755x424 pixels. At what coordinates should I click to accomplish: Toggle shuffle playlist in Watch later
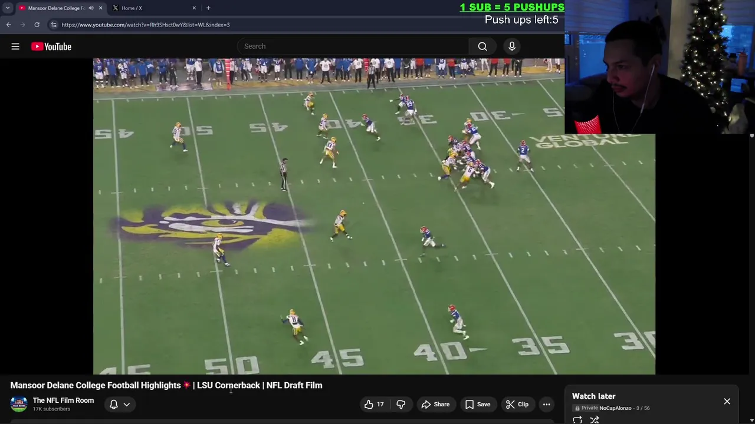coord(595,420)
